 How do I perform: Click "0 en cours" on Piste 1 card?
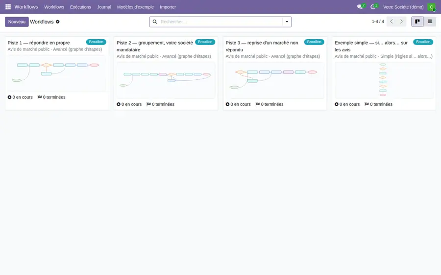click(23, 97)
